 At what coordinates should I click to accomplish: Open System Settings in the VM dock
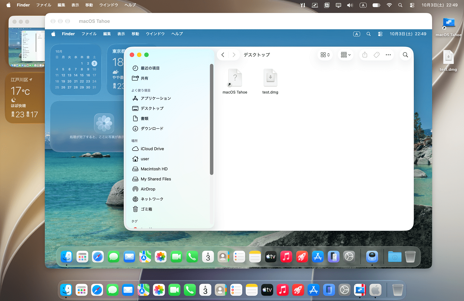349,257
